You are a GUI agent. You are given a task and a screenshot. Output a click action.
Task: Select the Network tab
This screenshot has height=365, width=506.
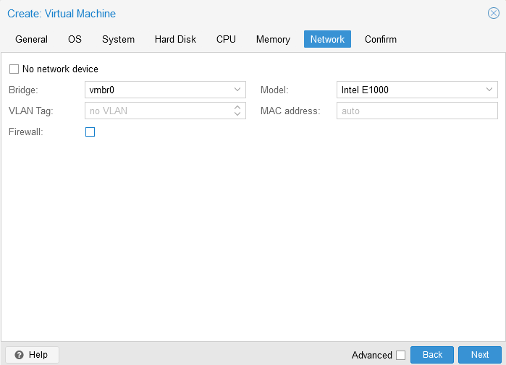327,39
